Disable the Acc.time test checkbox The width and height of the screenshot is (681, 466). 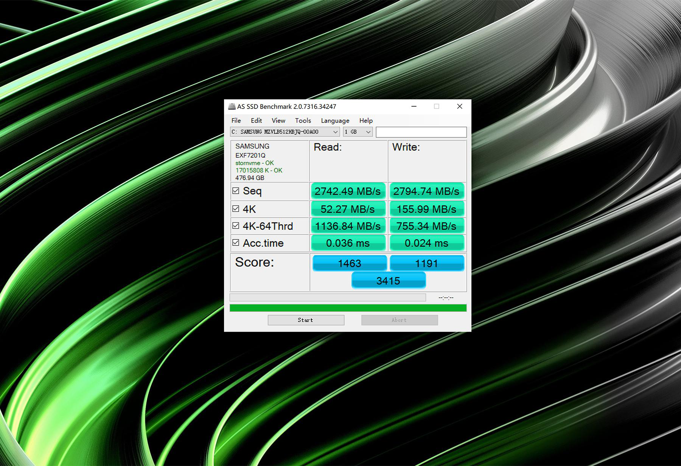click(x=236, y=243)
